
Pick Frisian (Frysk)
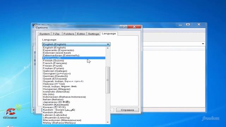click(74, 66)
